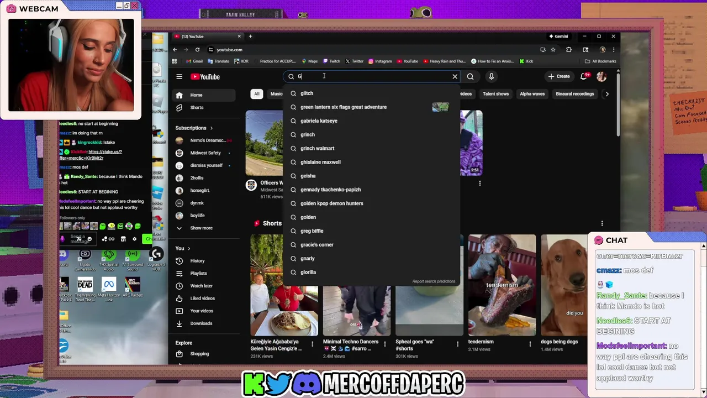Open options for Minimal Techno Dancers short

[x=385, y=344]
